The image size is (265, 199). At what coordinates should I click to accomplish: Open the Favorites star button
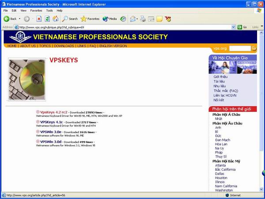pyautogui.click(x=90, y=19)
